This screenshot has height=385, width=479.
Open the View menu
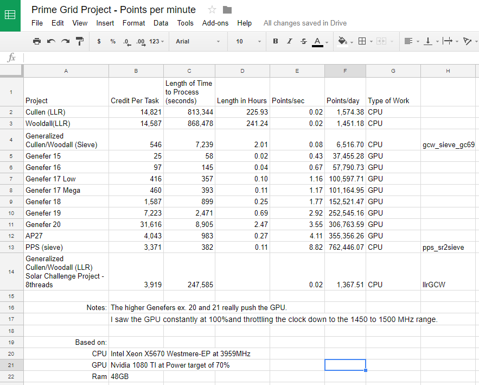tap(80, 23)
